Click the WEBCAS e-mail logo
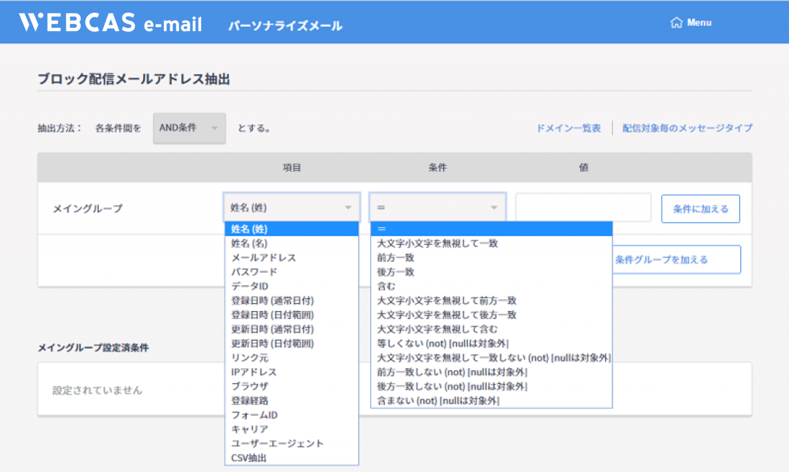Image resolution: width=789 pixels, height=472 pixels. point(110,23)
